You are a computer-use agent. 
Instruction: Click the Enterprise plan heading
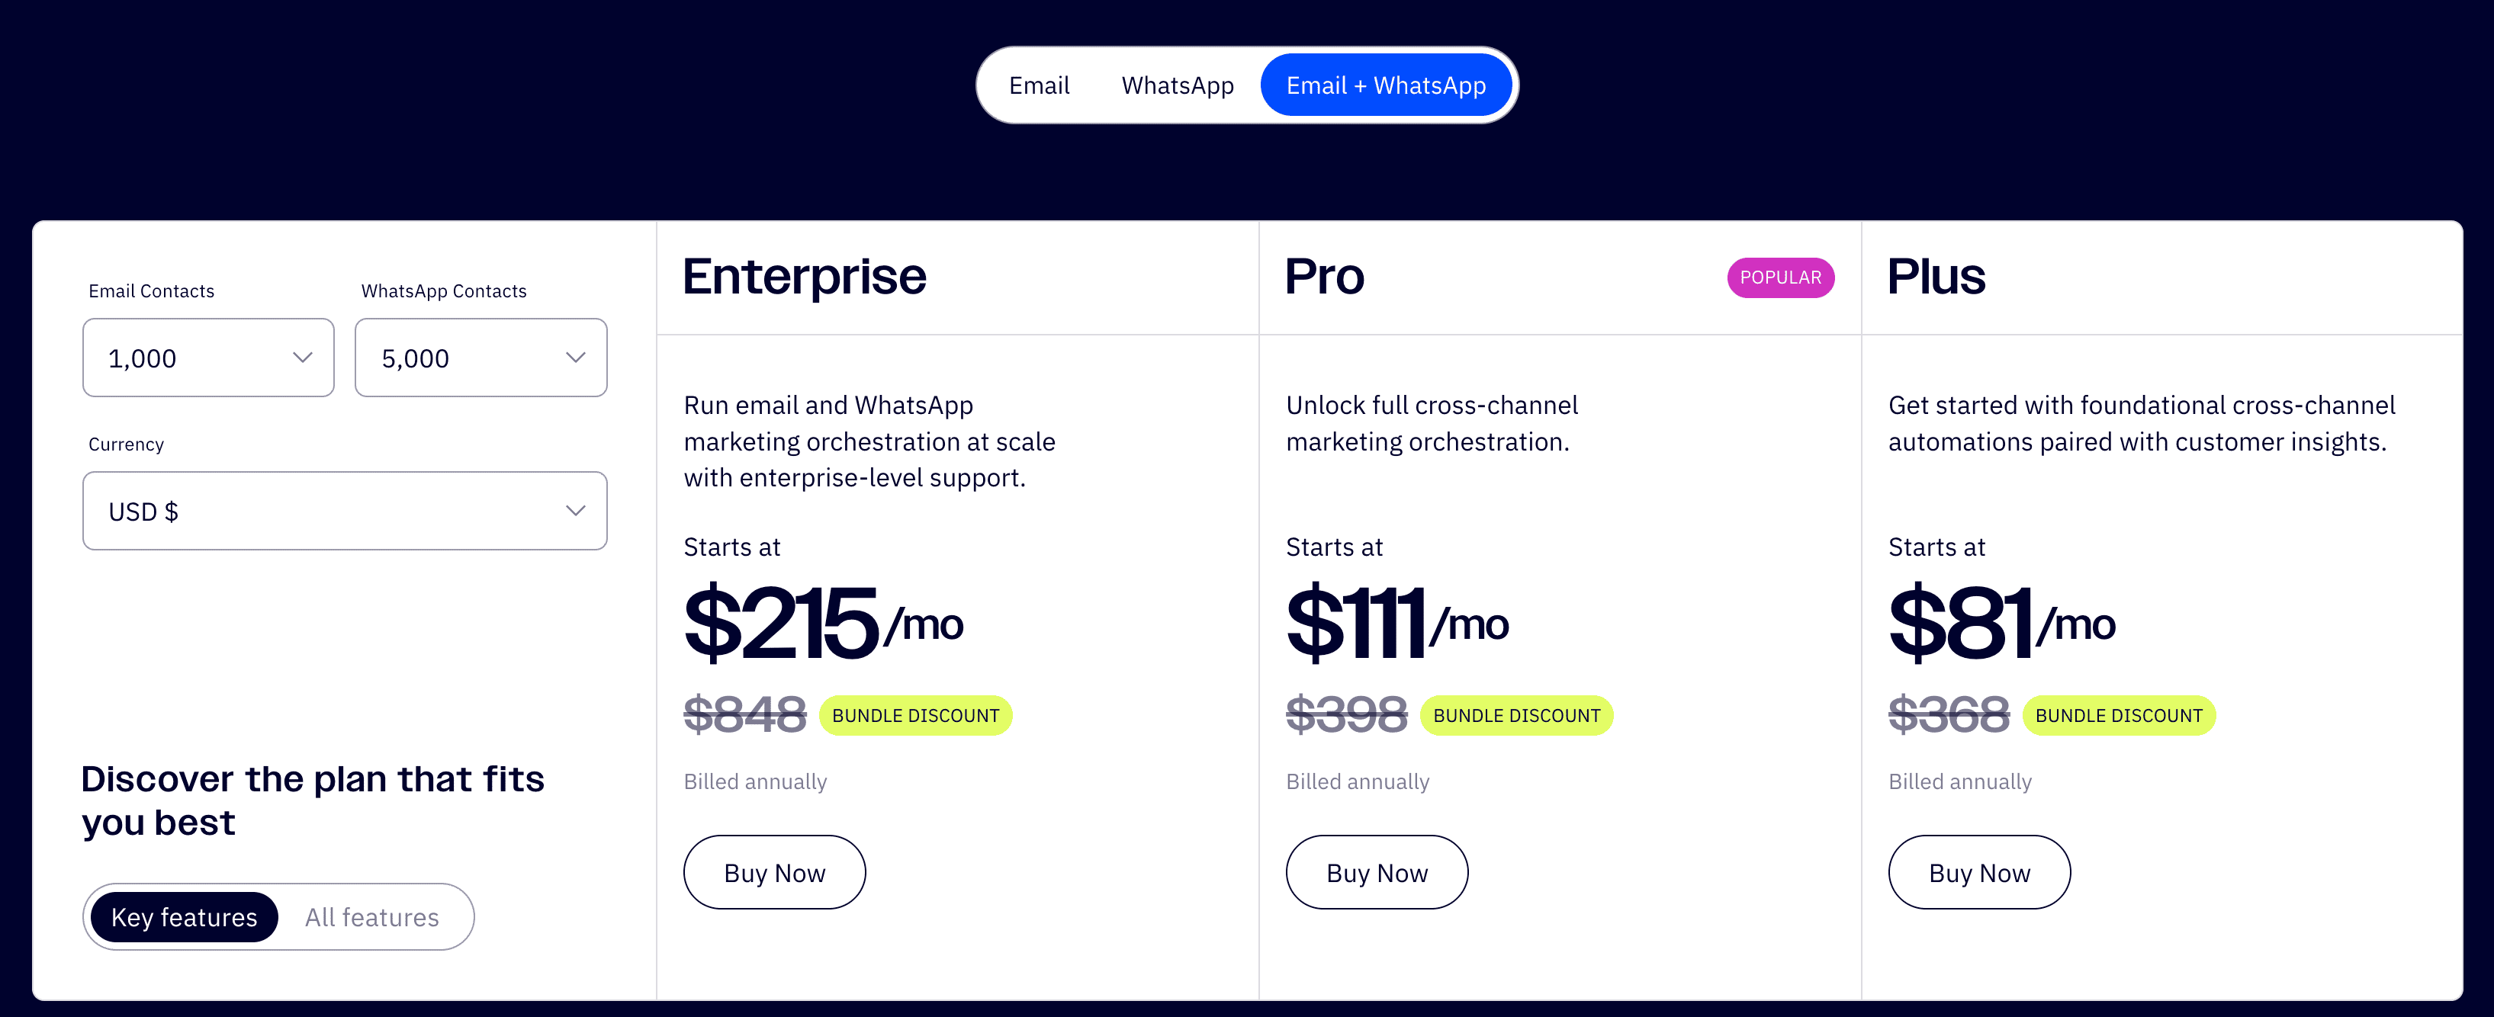click(805, 278)
